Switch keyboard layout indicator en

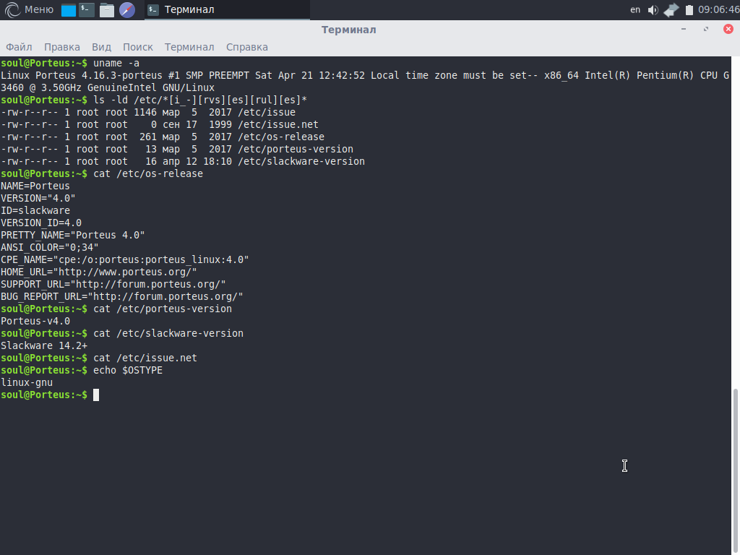[635, 9]
